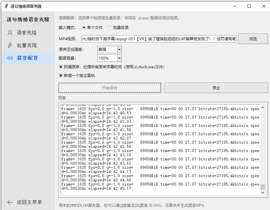Image resolution: width=270 pixels, height=210 pixels.
Task: Go back via 返回主菜单
Action: tap(28, 202)
